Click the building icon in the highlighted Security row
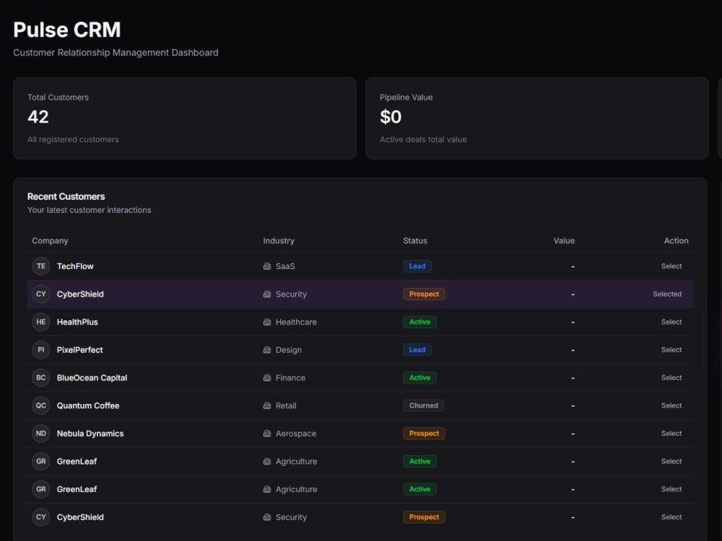Image resolution: width=722 pixels, height=541 pixels. (x=267, y=294)
